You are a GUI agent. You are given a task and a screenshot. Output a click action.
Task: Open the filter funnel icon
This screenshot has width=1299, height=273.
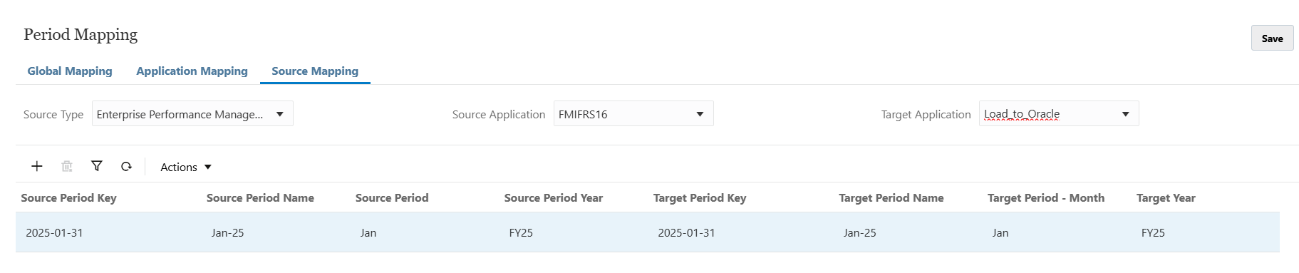coord(97,166)
